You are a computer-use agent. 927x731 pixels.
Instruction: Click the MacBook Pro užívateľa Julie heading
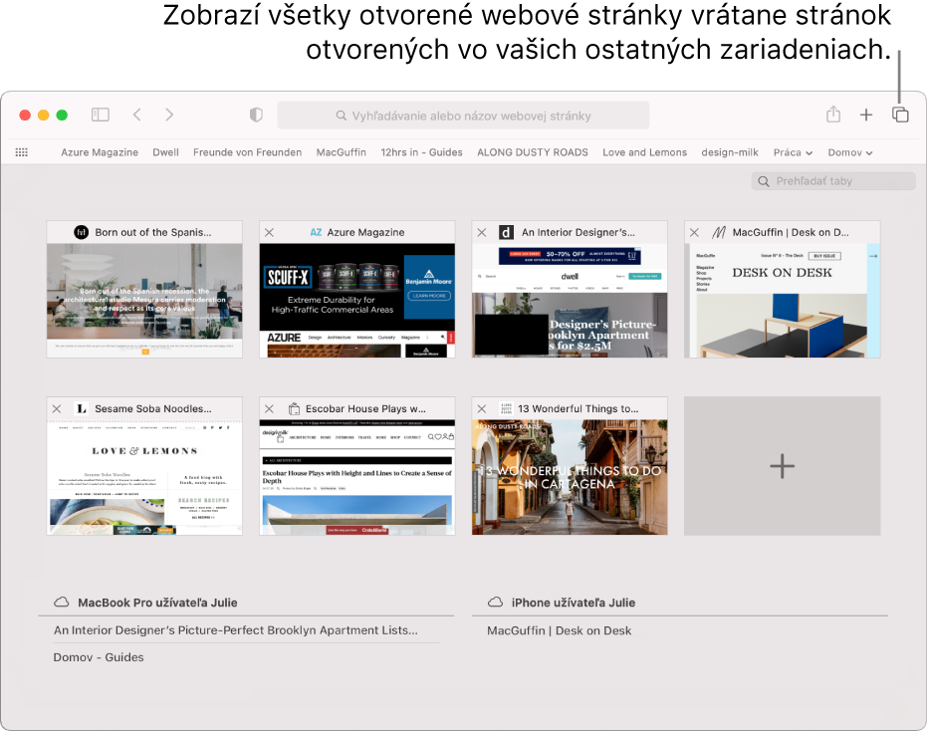(x=158, y=603)
